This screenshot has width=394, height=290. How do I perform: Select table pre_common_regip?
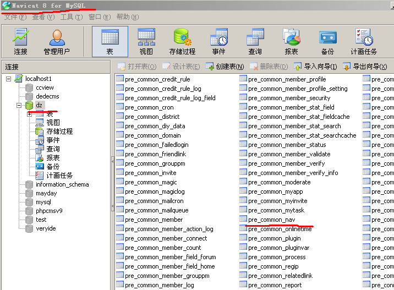tap(273, 267)
